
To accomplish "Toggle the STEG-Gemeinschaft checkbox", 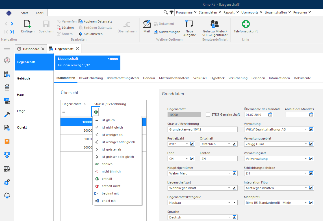I will [x=208, y=115].
